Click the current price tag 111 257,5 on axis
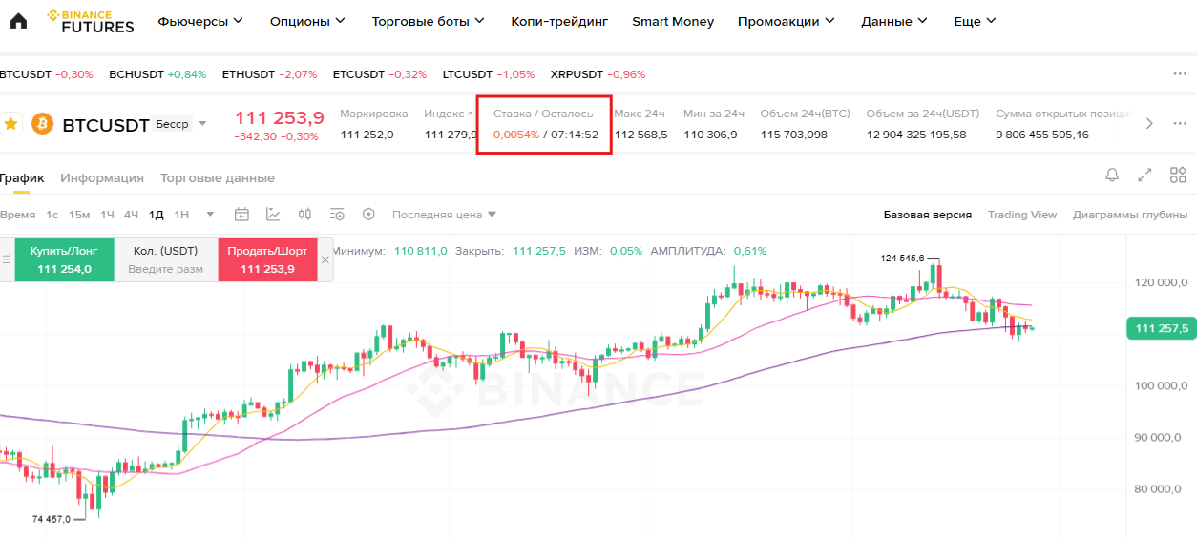1197x538 pixels. [1162, 328]
